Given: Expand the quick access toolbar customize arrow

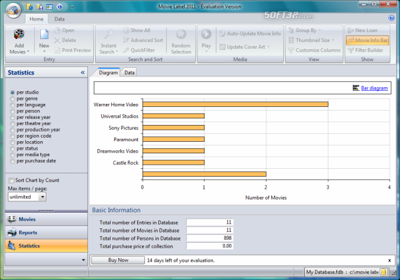Looking at the screenshot, I should pos(72,7).
